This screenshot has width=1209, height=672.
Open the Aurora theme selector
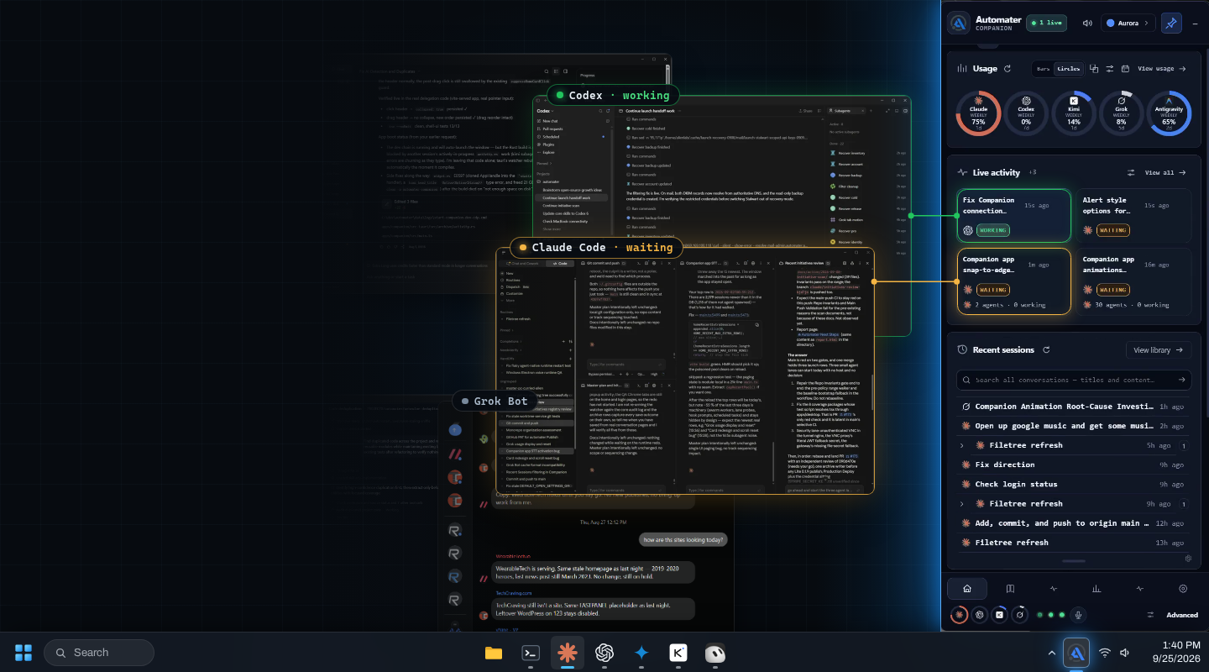(x=1127, y=23)
